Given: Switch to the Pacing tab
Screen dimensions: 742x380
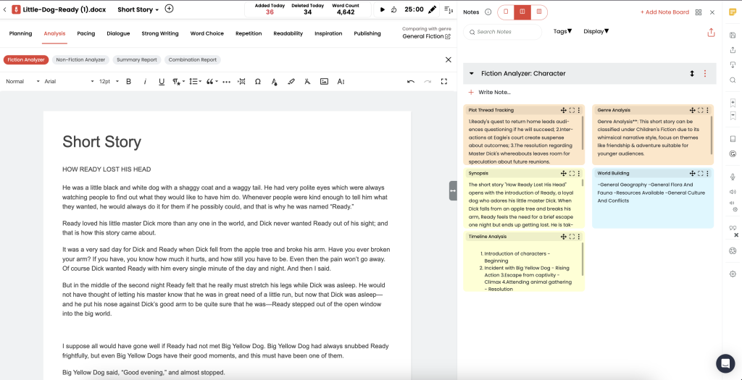Looking at the screenshot, I should 86,33.
